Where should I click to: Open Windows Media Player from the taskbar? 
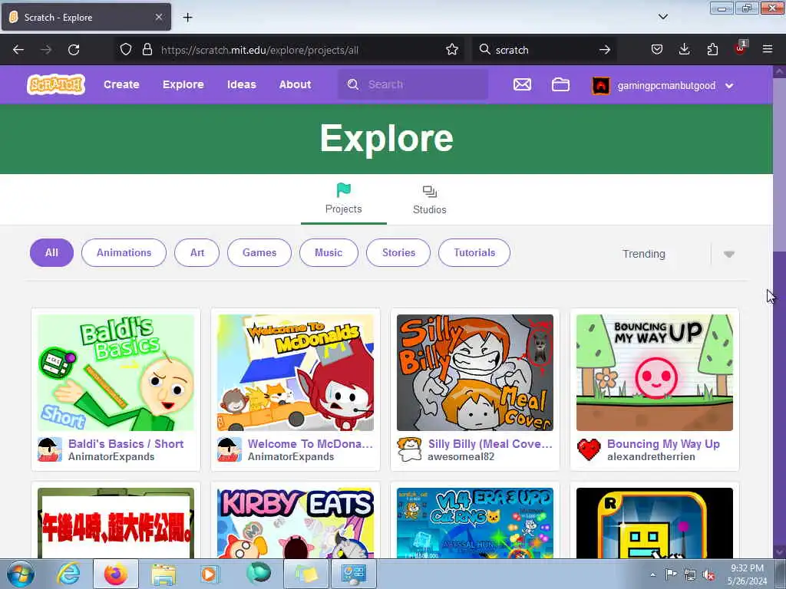pos(210,574)
